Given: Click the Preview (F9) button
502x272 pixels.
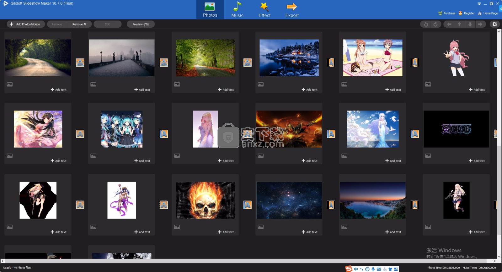Looking at the screenshot, I should point(141,24).
